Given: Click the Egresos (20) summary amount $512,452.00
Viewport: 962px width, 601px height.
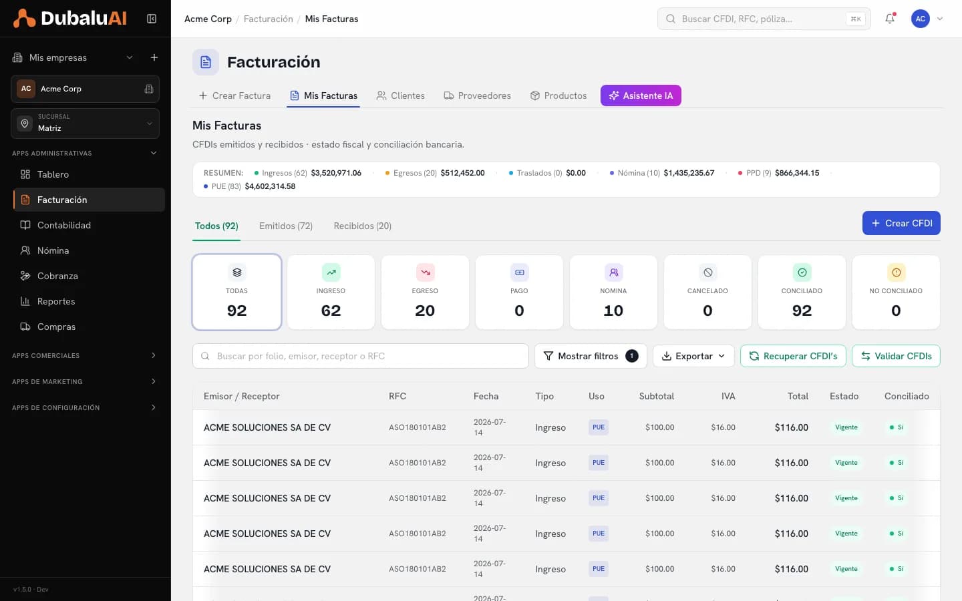Looking at the screenshot, I should (462, 173).
